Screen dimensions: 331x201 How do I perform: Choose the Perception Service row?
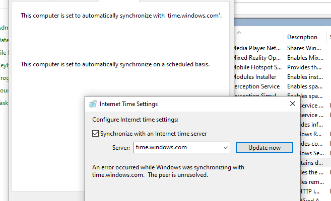[x=256, y=86]
